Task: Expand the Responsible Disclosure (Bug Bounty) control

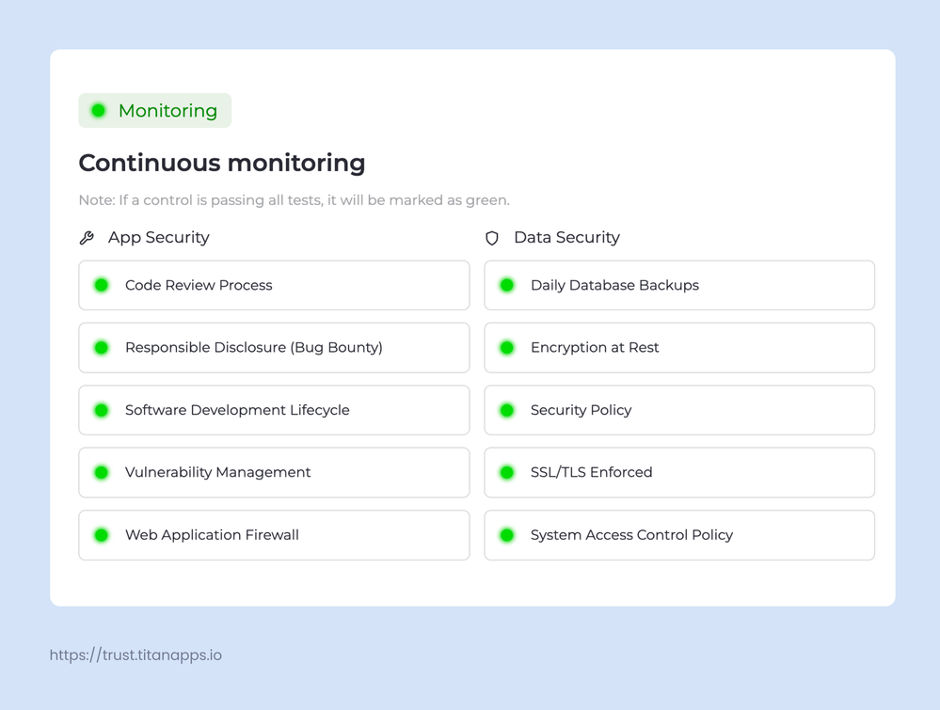Action: click(273, 347)
